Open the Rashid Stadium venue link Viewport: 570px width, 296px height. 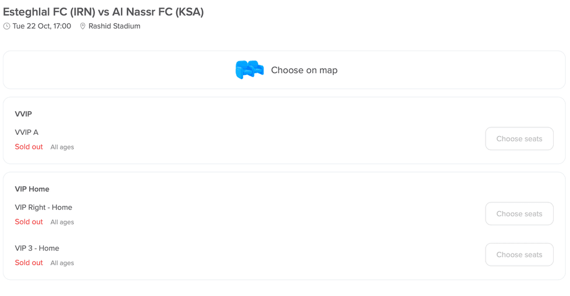pyautogui.click(x=114, y=26)
